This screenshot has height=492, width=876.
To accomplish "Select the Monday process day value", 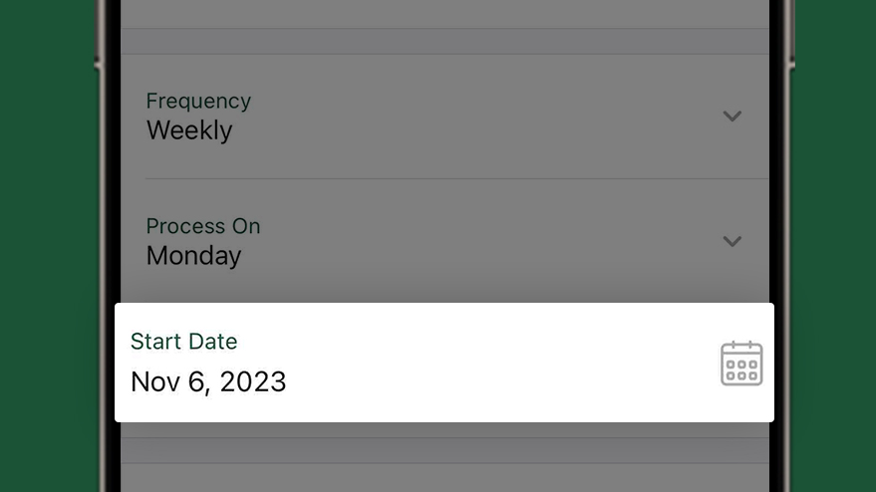I will click(194, 256).
